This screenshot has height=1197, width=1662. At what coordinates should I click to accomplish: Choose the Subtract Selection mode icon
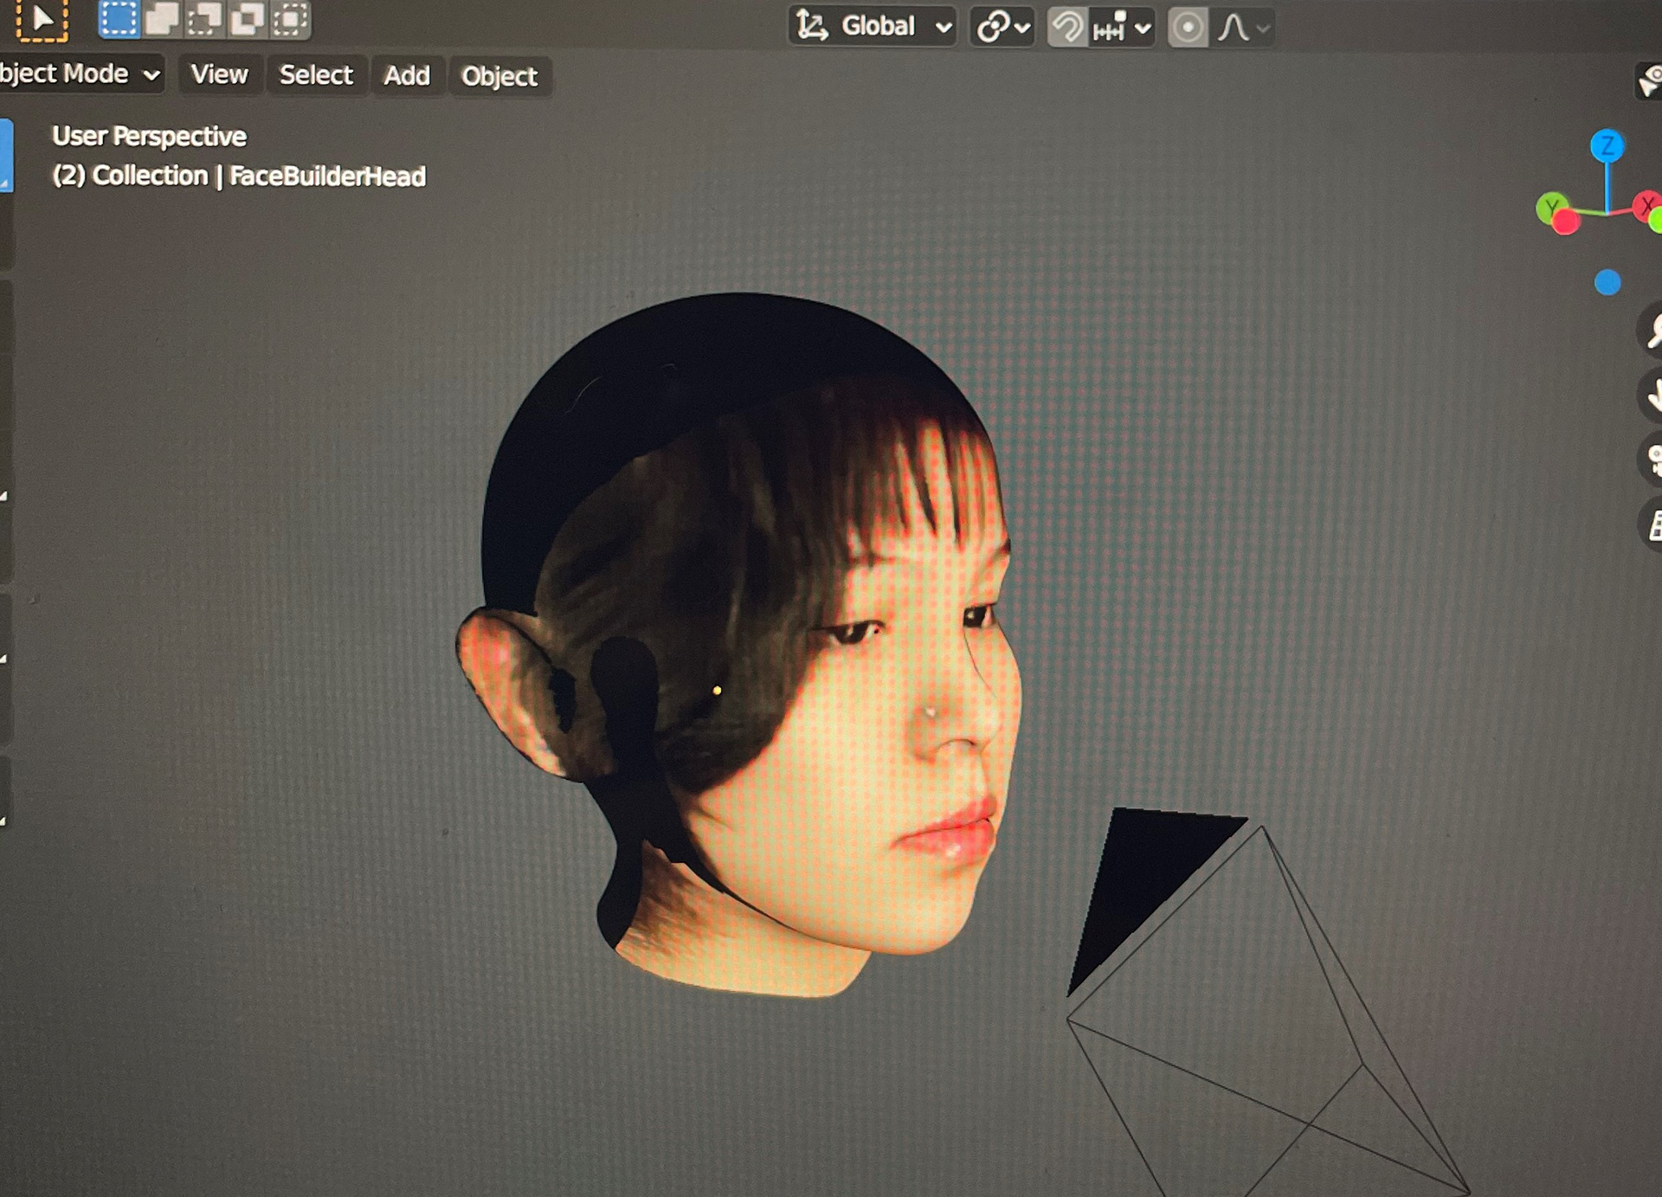click(204, 19)
